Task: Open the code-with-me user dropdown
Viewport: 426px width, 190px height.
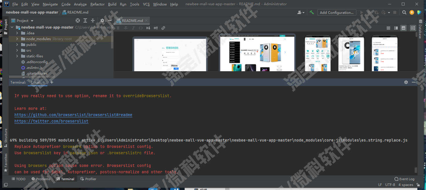Action: pos(301,12)
